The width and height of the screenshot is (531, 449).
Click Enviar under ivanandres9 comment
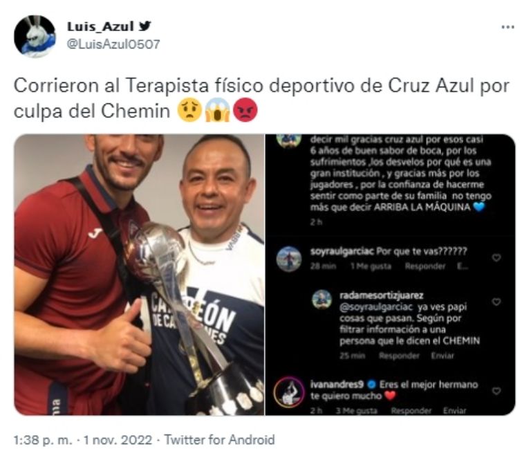click(x=455, y=410)
